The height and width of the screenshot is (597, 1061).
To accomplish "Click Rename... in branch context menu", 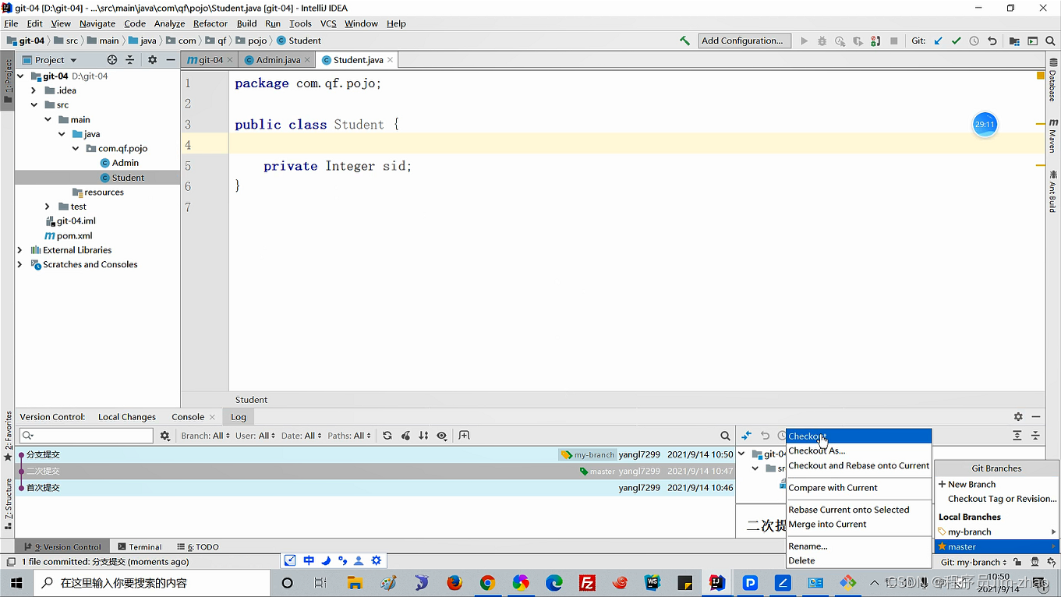I will coord(859,546).
